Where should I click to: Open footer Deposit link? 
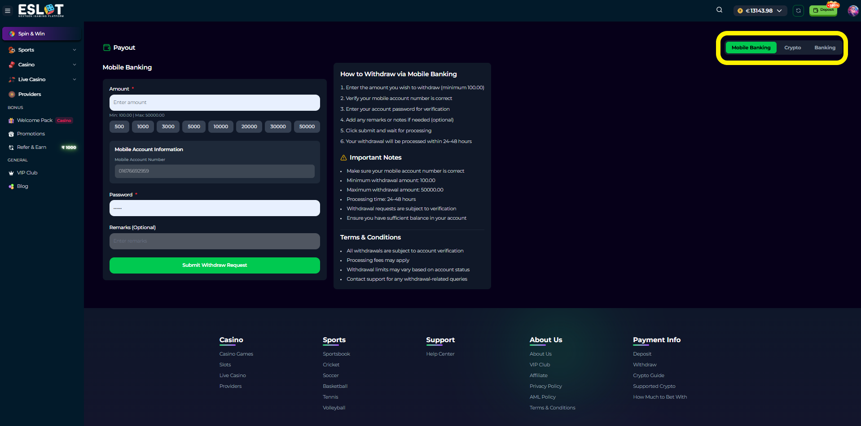click(x=642, y=354)
